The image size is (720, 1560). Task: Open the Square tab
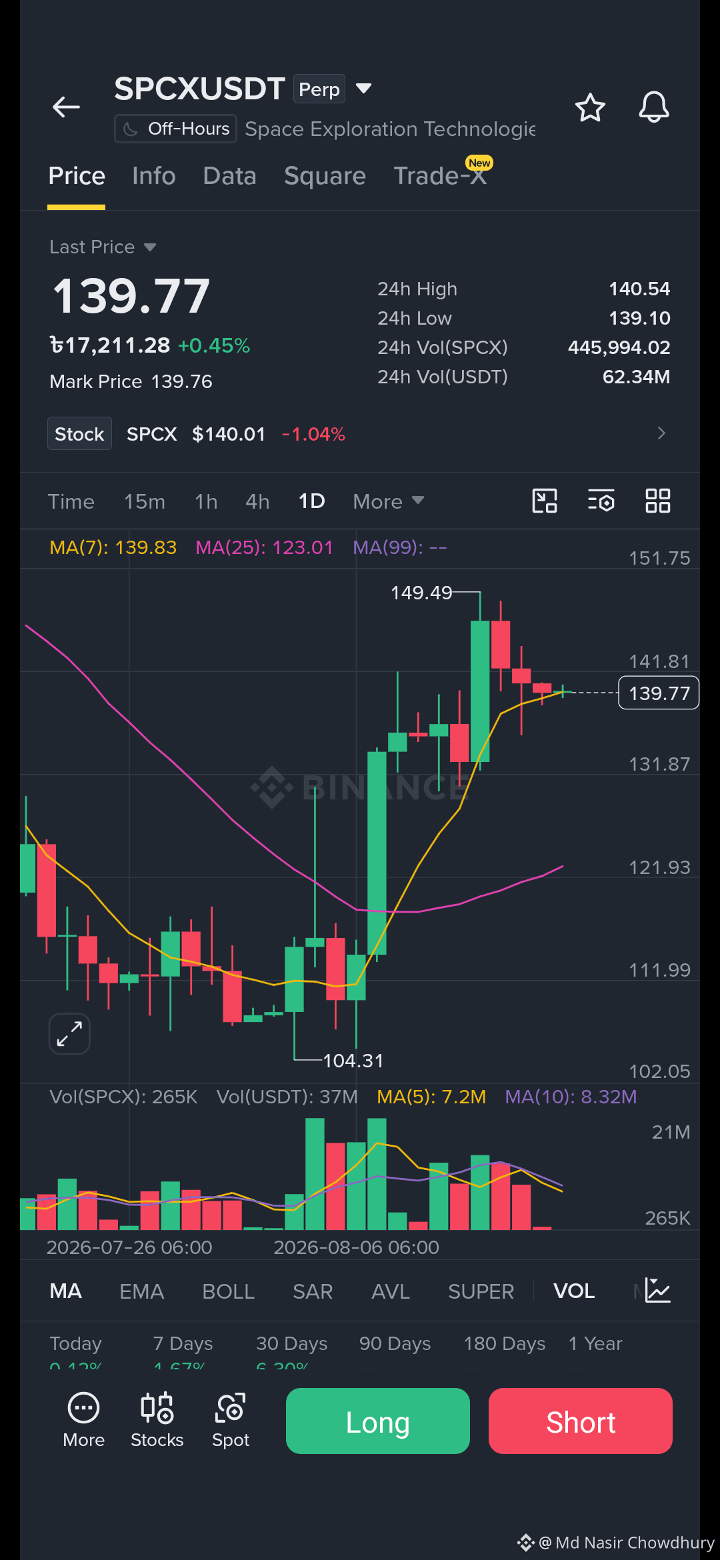click(x=325, y=176)
